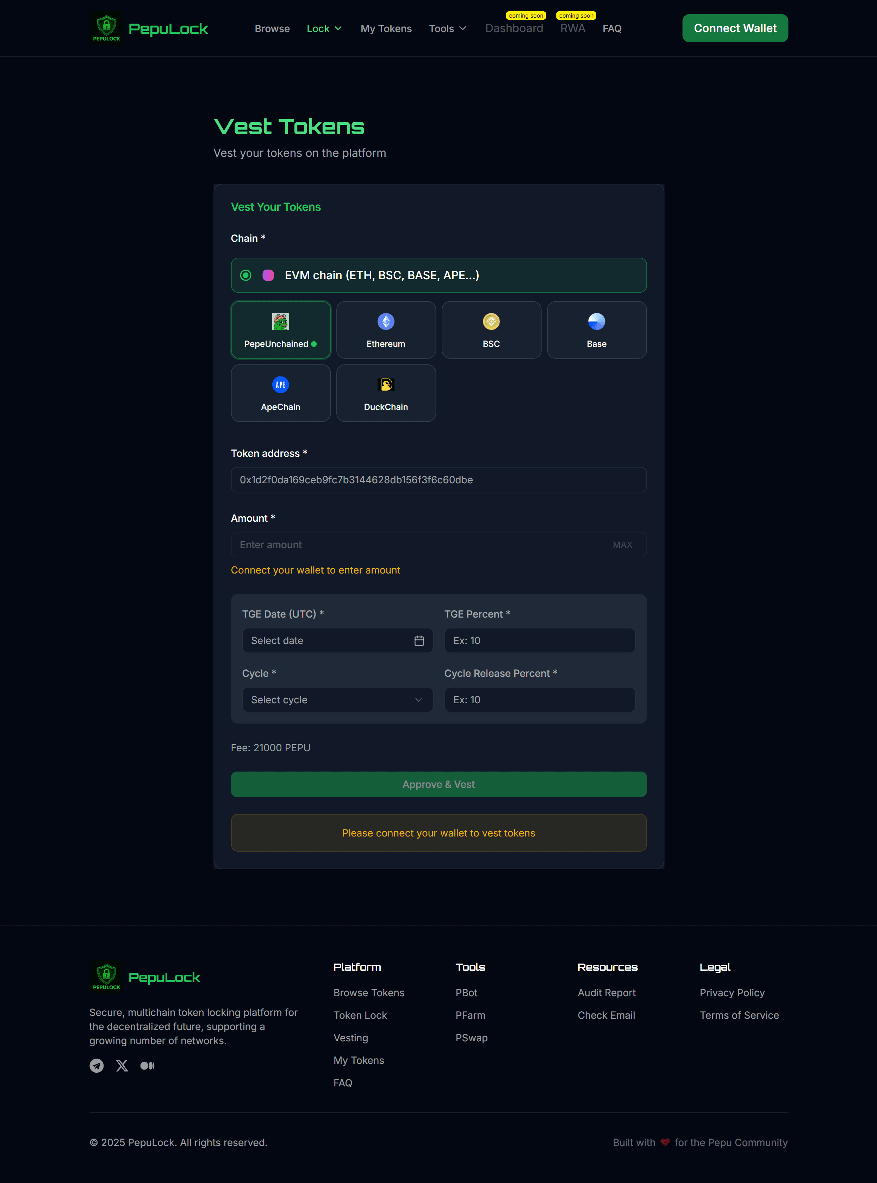Screen dimensions: 877x1183
Task: Open PepuLock's Telegram from the footer
Action: coord(96,1066)
